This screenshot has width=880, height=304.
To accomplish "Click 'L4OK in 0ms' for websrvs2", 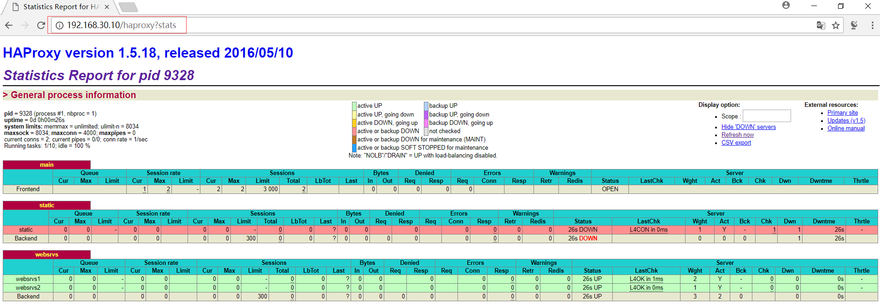I will click(646, 288).
